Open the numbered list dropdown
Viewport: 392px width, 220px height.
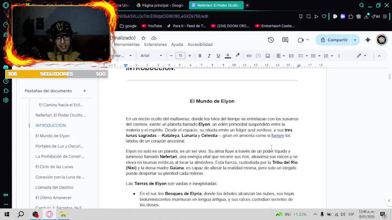tap(328, 56)
